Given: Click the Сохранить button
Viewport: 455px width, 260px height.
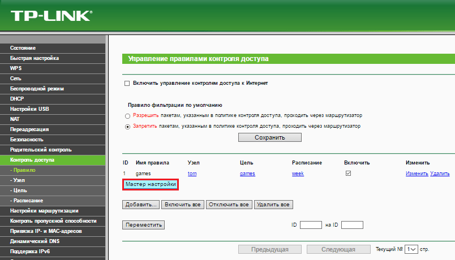Looking at the screenshot, I should [270, 137].
